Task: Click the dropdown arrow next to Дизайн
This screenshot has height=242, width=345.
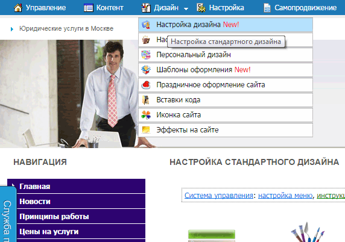Action: tap(186, 9)
